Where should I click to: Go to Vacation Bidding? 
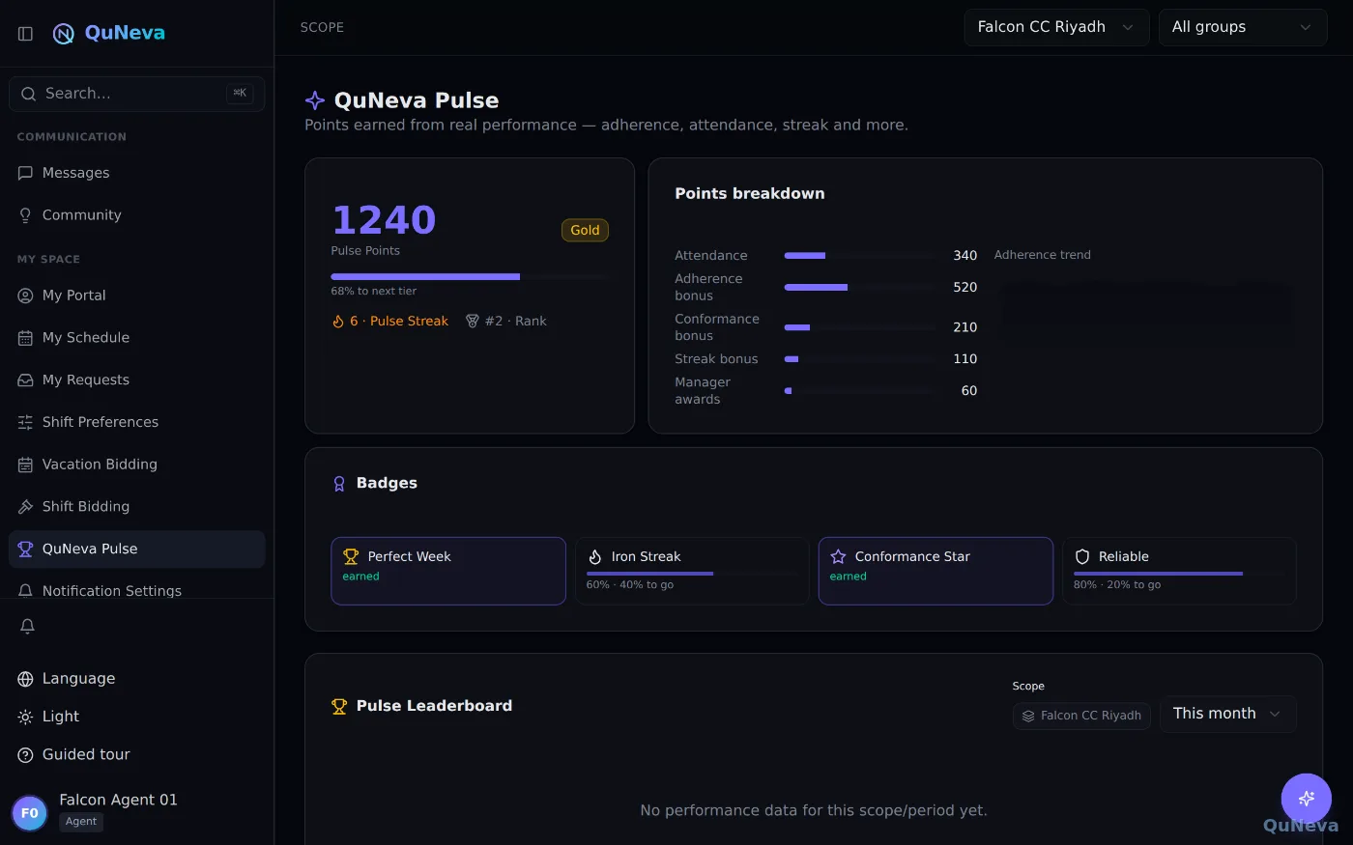click(136, 465)
